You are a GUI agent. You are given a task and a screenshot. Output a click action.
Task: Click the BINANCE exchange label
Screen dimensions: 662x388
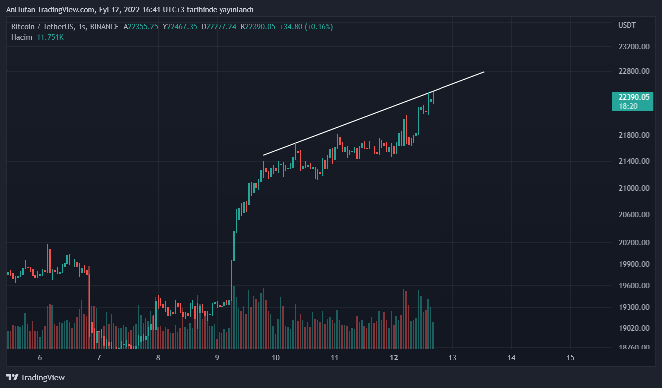click(x=105, y=27)
